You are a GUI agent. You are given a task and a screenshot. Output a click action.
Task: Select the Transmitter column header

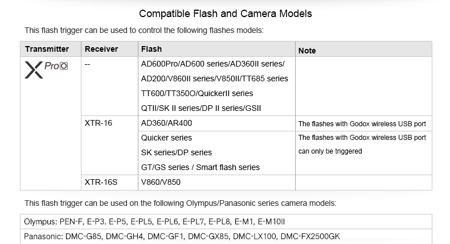click(47, 49)
